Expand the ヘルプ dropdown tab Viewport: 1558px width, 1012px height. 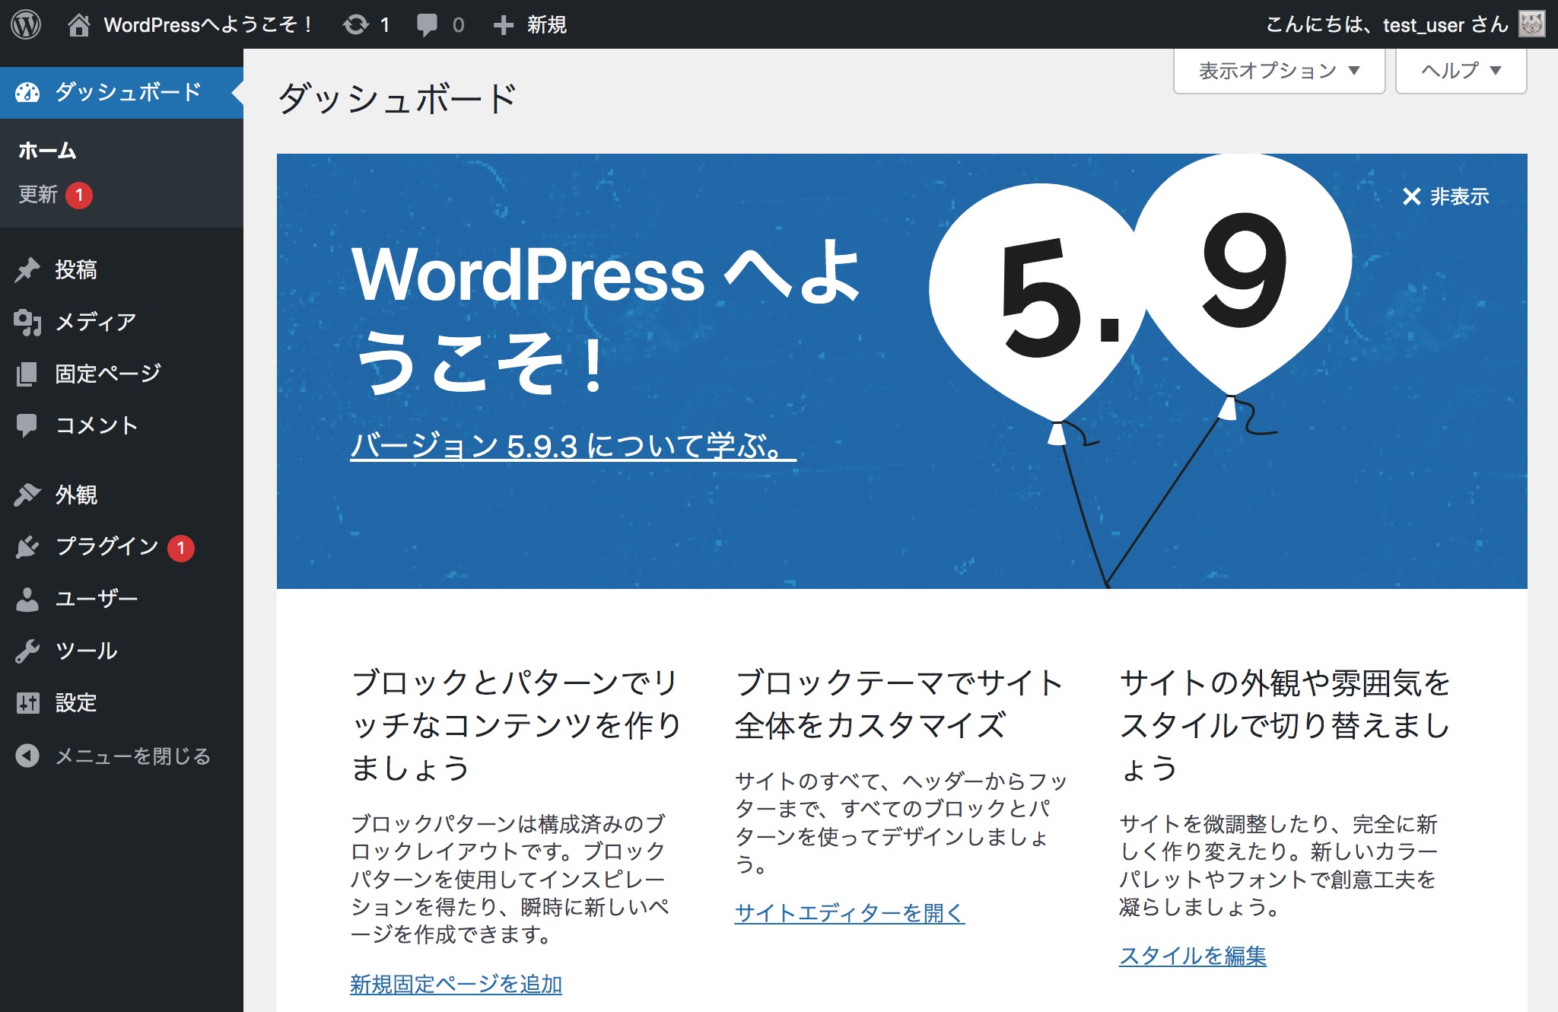[1461, 71]
